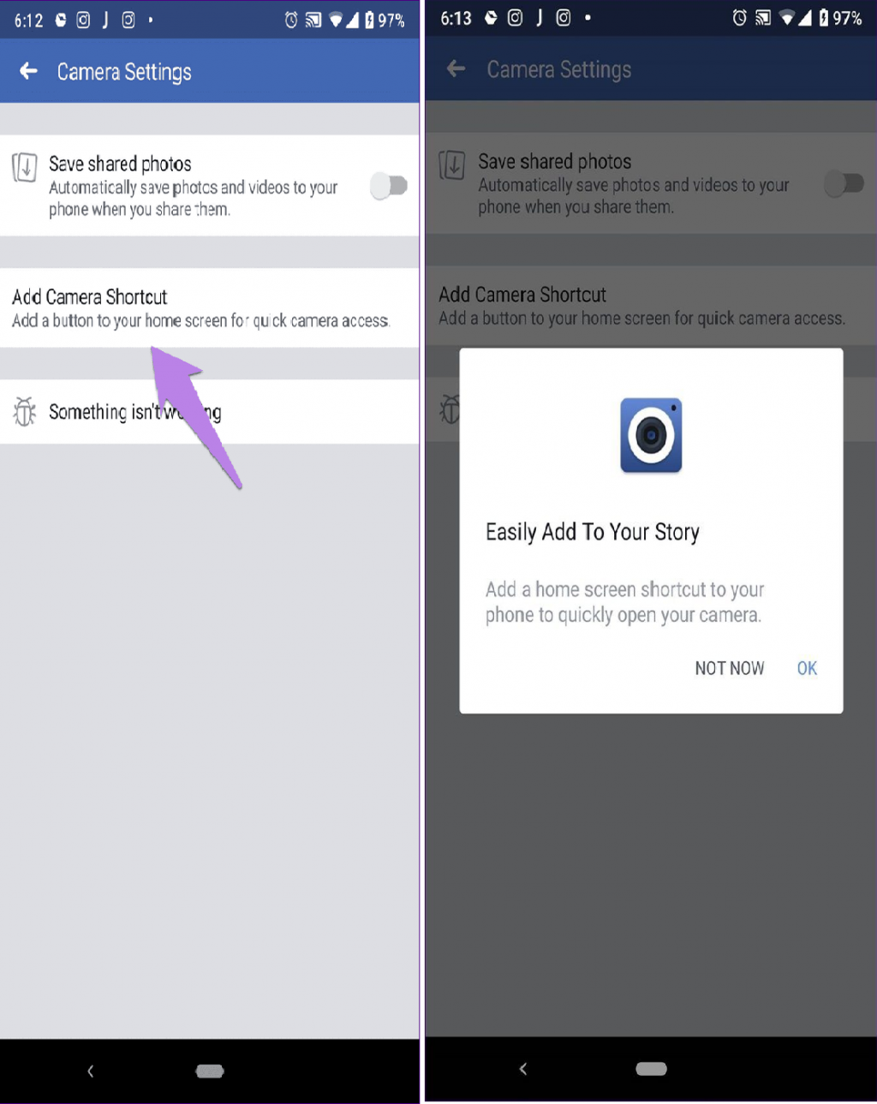Click alarm icon in left status bar
The height and width of the screenshot is (1104, 877).
[291, 20]
